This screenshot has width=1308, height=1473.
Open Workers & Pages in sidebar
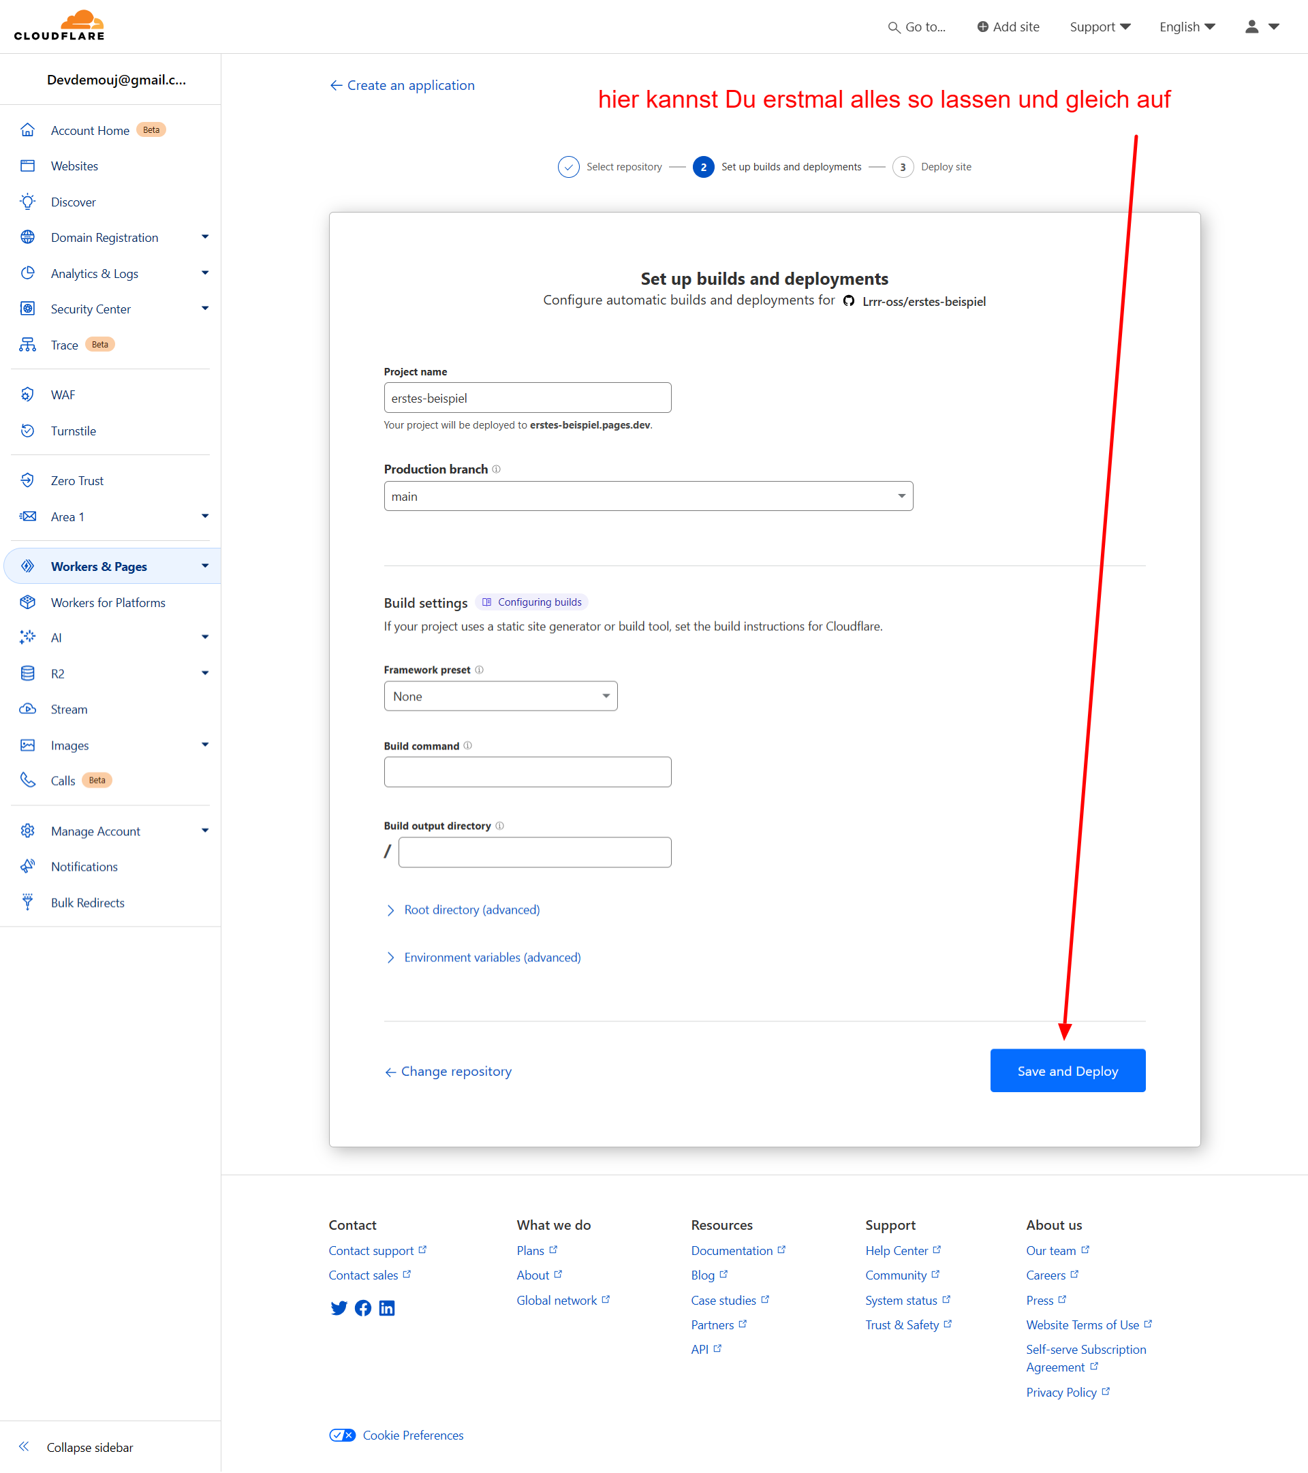coord(99,566)
